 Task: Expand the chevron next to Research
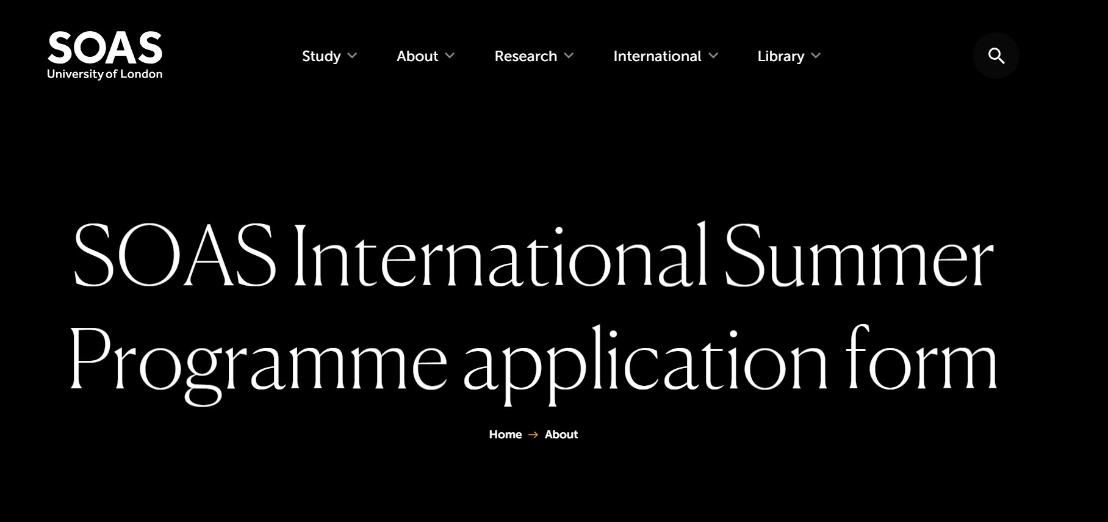point(569,56)
